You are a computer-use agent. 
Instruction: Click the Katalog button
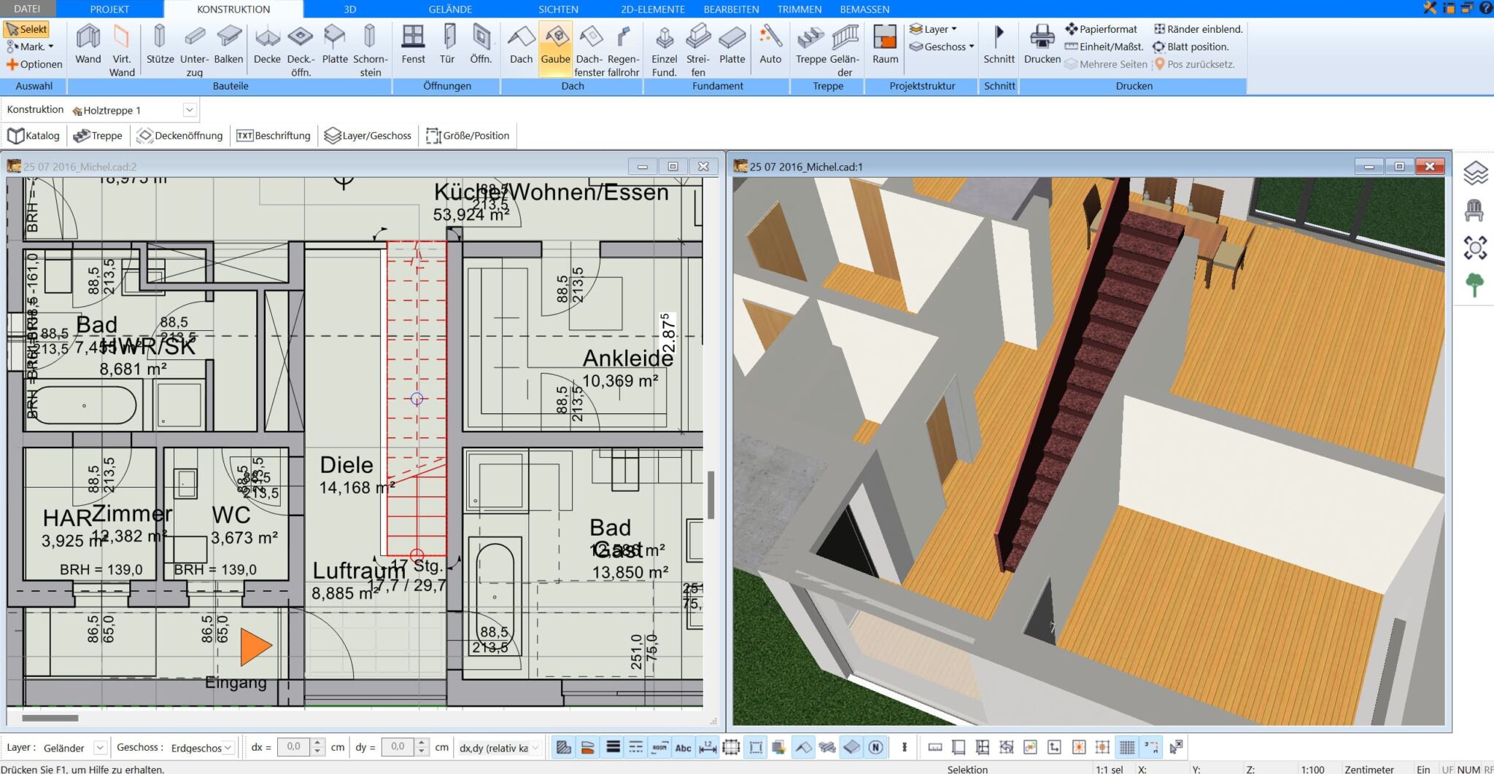pyautogui.click(x=34, y=136)
